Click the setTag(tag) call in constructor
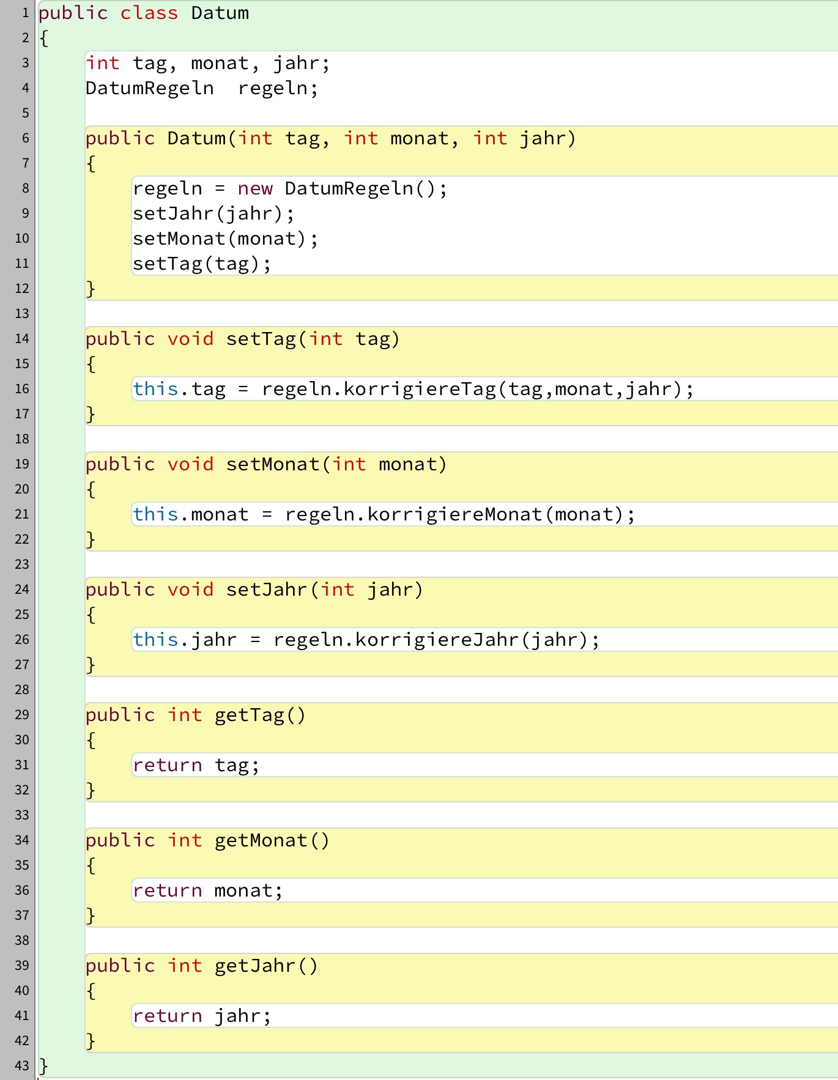Viewport: 838px width, 1080px height. [202, 264]
